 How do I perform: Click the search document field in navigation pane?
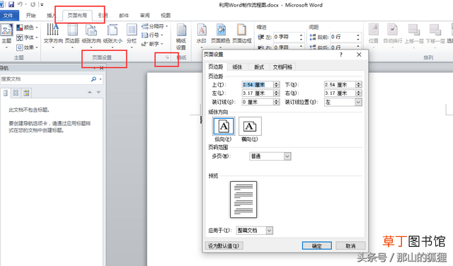coord(45,79)
